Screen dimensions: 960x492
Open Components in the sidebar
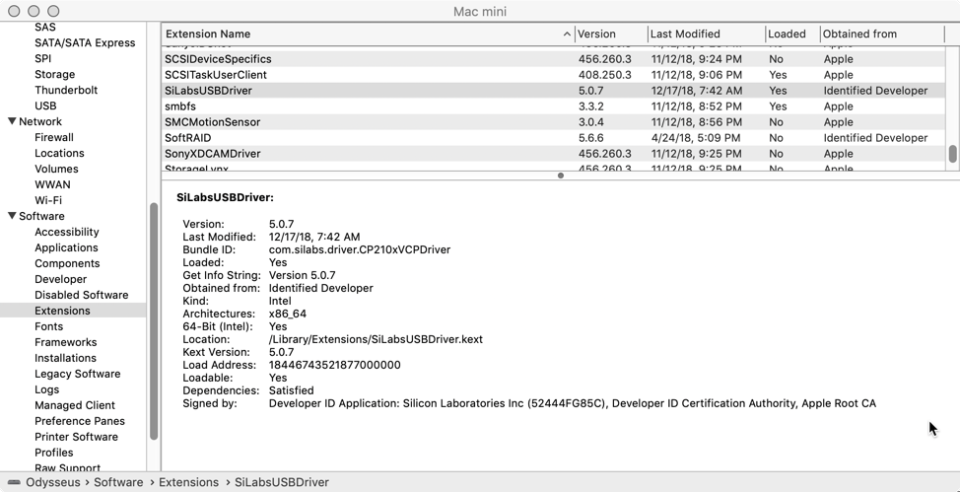(x=67, y=263)
